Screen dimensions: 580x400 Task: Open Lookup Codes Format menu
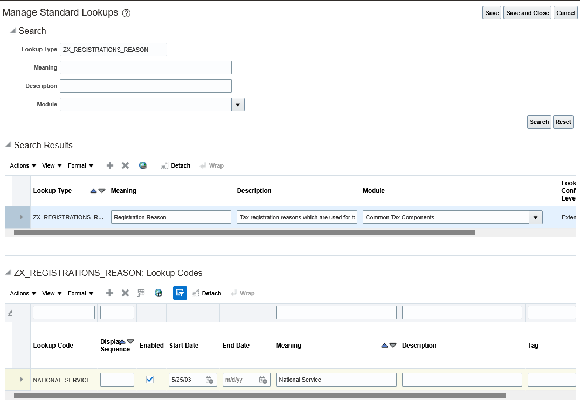pos(80,293)
